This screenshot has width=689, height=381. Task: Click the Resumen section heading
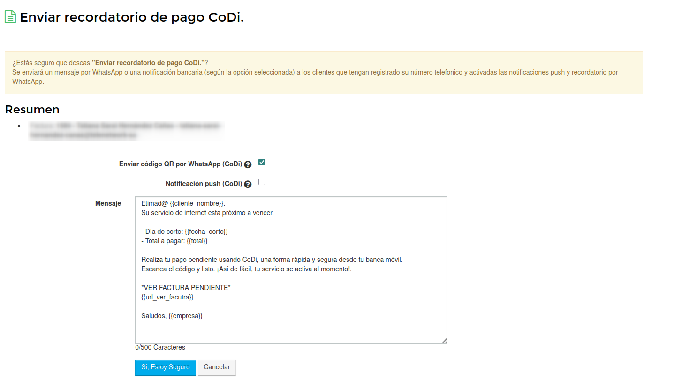pos(32,110)
